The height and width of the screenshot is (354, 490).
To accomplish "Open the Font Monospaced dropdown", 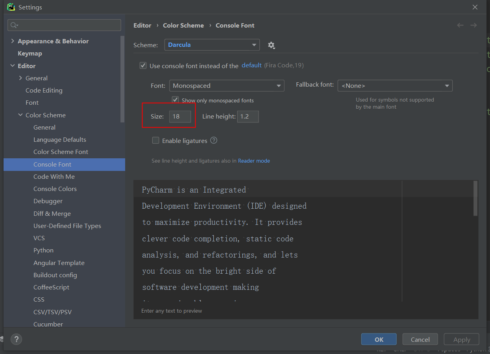I will [x=227, y=85].
